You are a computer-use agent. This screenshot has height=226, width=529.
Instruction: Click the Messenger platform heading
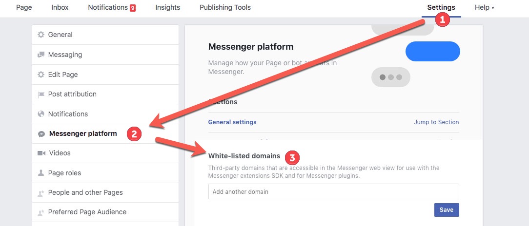[251, 46]
